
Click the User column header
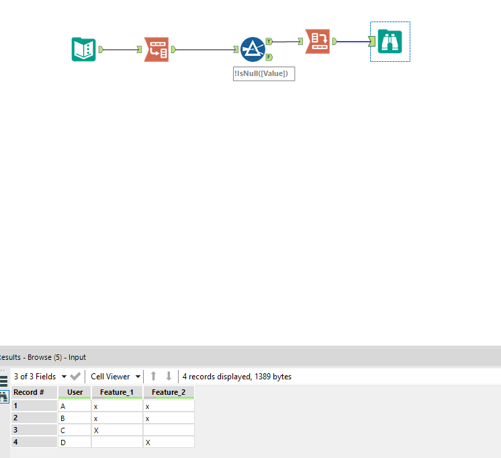tap(75, 392)
